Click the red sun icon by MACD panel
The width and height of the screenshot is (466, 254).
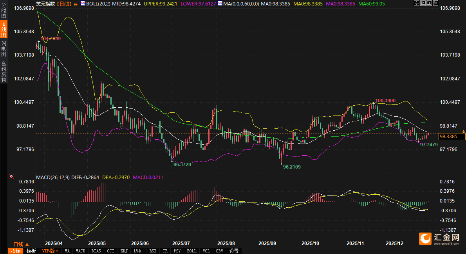pos(12,176)
